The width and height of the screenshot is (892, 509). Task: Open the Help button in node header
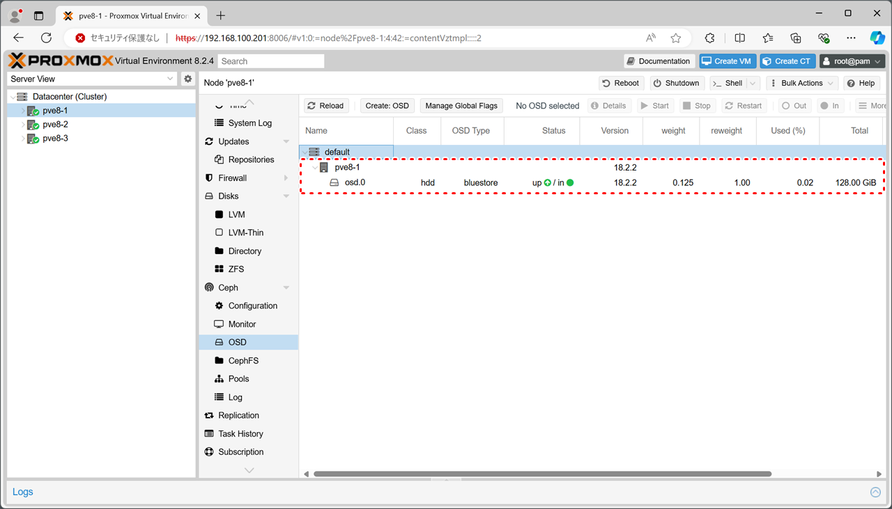point(861,83)
